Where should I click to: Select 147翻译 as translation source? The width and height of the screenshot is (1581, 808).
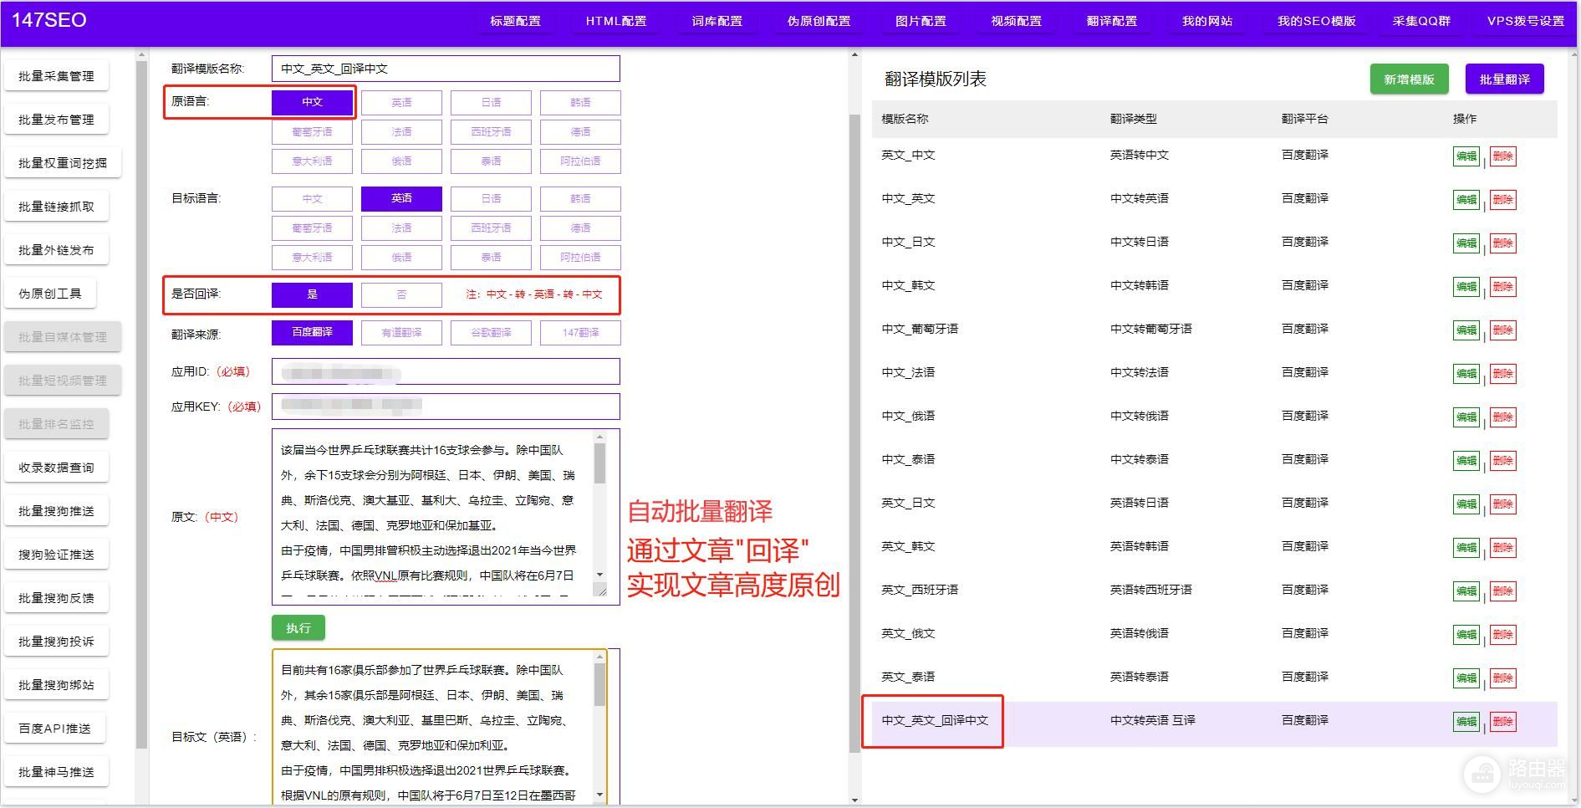coord(580,333)
